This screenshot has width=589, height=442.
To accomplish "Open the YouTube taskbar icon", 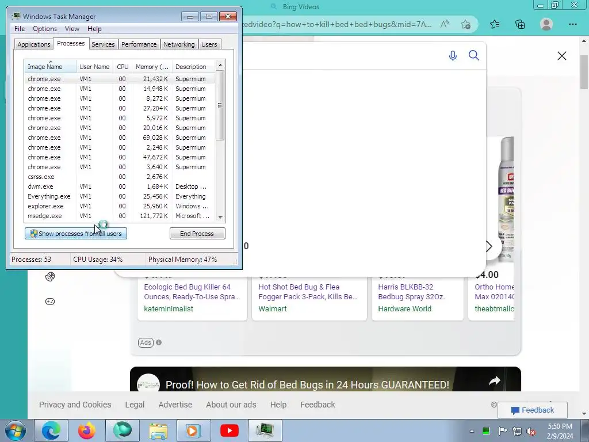I will 229,430.
